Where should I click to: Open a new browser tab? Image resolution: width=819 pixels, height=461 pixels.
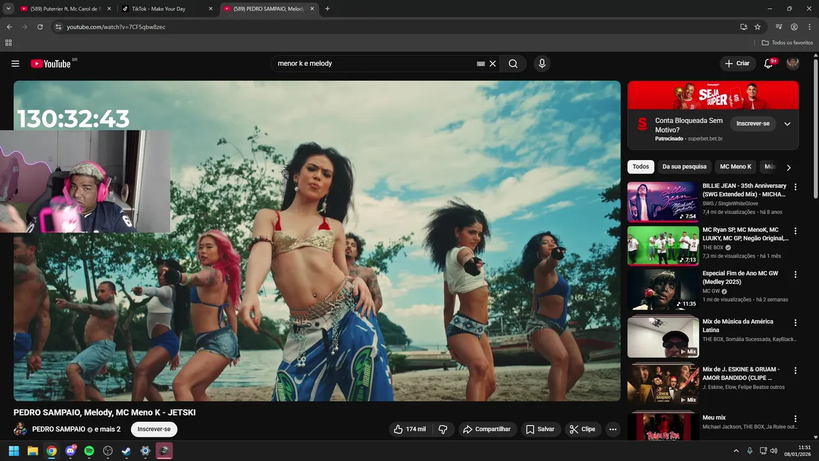pos(328,9)
